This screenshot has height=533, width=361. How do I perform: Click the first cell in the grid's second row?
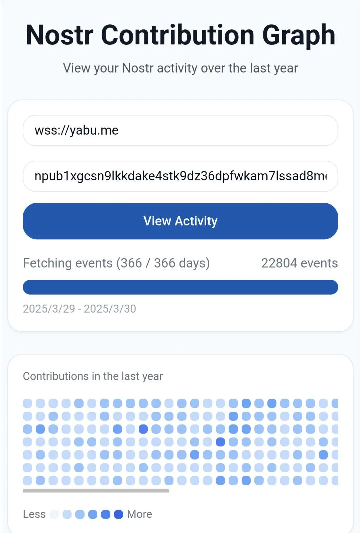(x=27, y=416)
